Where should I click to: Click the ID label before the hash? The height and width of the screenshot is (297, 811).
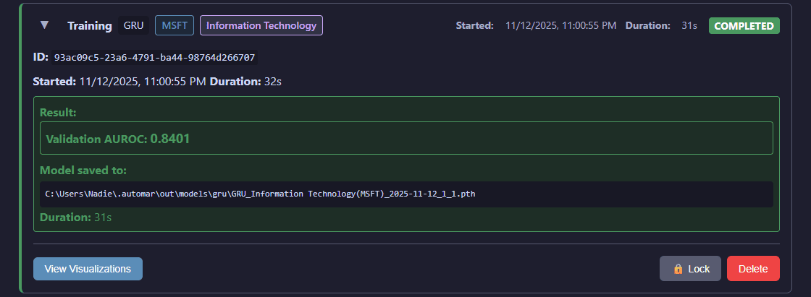tap(41, 56)
